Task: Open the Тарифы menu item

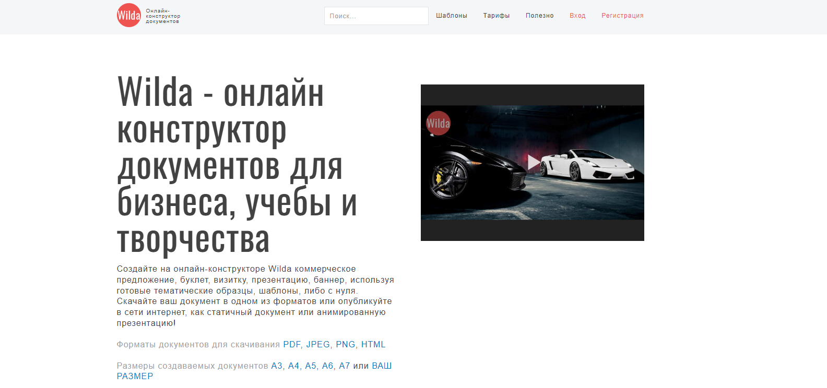Action: point(497,16)
